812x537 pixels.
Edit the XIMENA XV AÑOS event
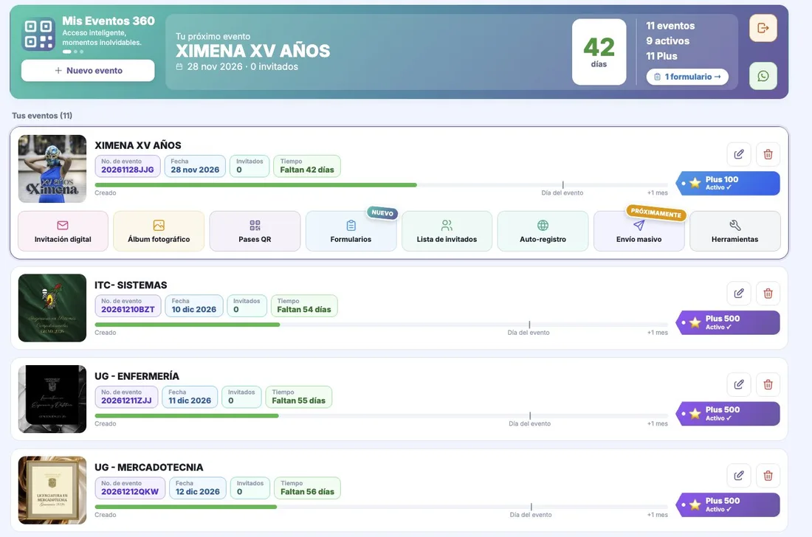point(739,154)
